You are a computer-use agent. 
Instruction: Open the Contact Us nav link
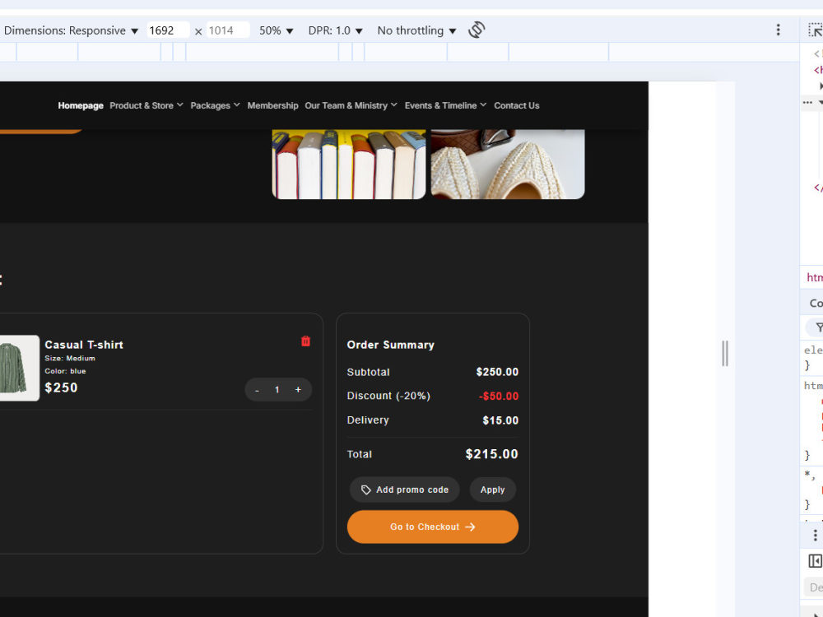tap(517, 105)
